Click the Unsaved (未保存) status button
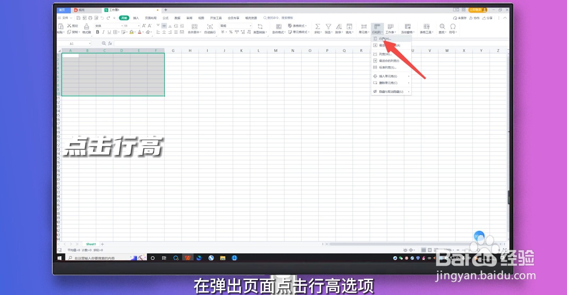The height and width of the screenshot is (295, 567). (x=460, y=18)
